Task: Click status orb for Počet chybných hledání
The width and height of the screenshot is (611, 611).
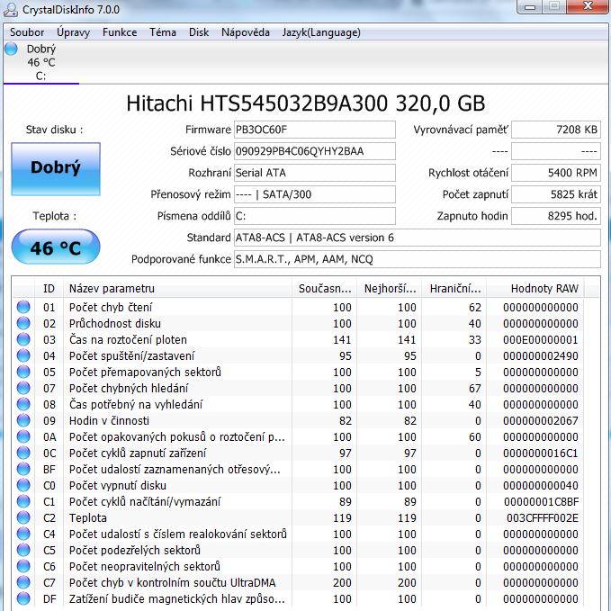Action: pos(23,388)
